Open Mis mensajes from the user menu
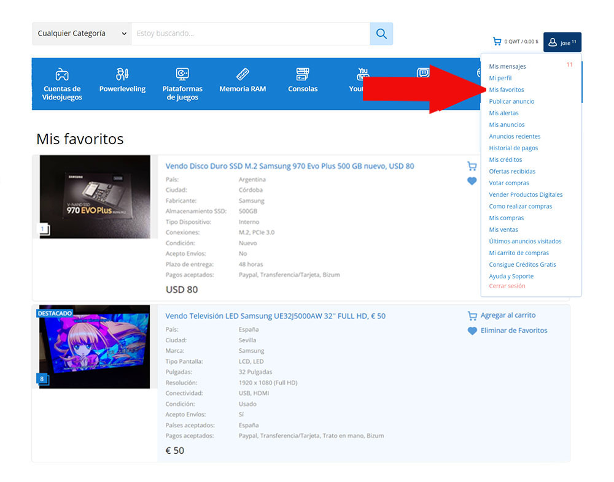The image size is (614, 482). pyautogui.click(x=507, y=66)
